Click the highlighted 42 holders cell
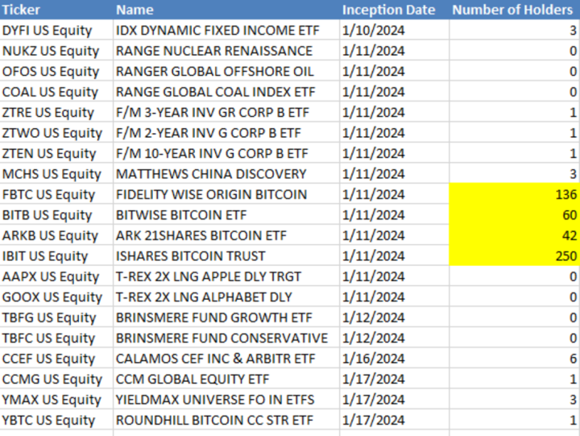The image size is (580, 436). pyautogui.click(x=515, y=235)
